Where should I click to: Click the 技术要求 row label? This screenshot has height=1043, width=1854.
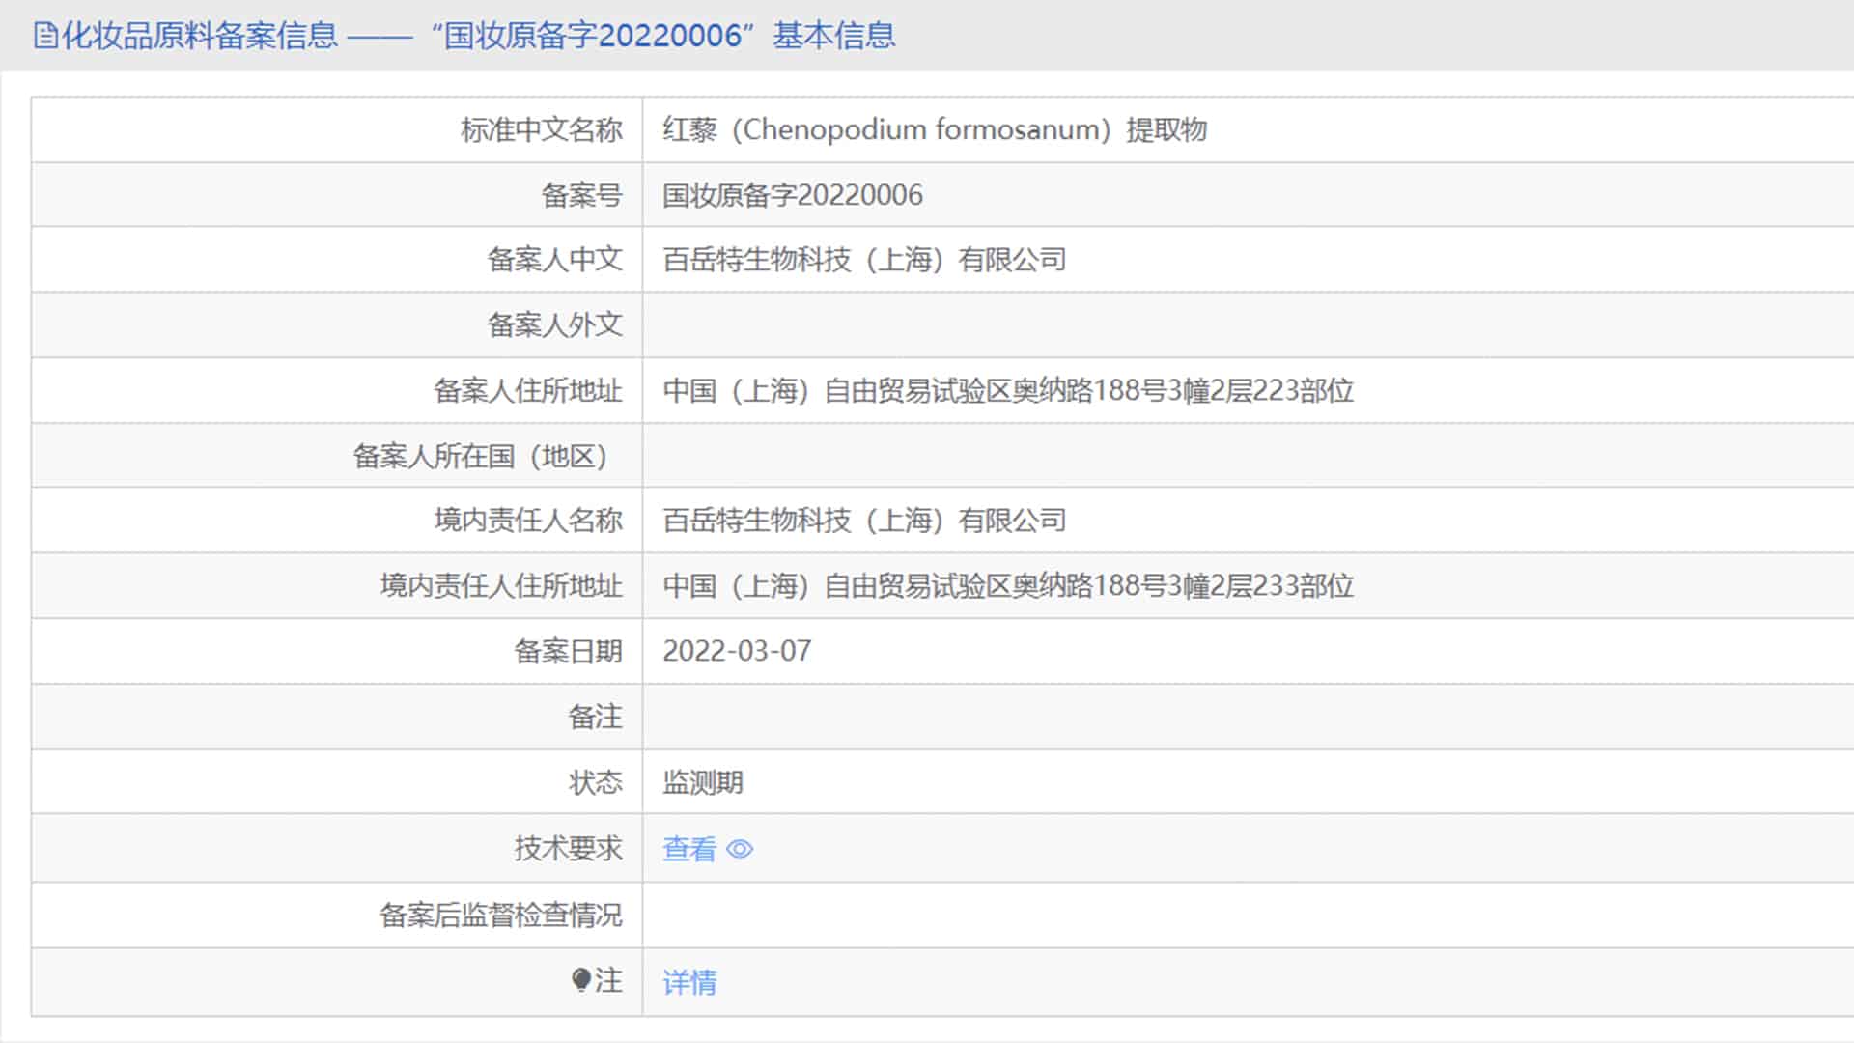pos(568,848)
